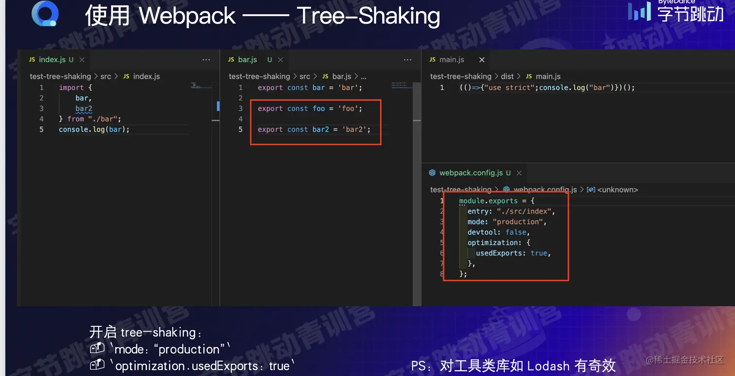
Task: Click line number 5 in index.js gutter
Action: click(41, 129)
